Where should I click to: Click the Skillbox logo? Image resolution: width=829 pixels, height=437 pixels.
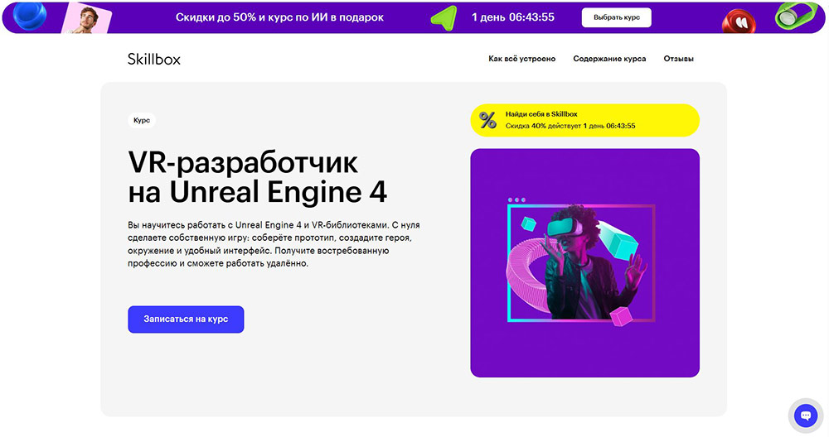tap(154, 59)
